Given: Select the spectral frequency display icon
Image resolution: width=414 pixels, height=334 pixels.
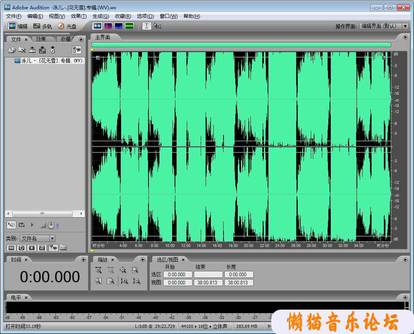Looking at the screenshot, I should point(108,26).
